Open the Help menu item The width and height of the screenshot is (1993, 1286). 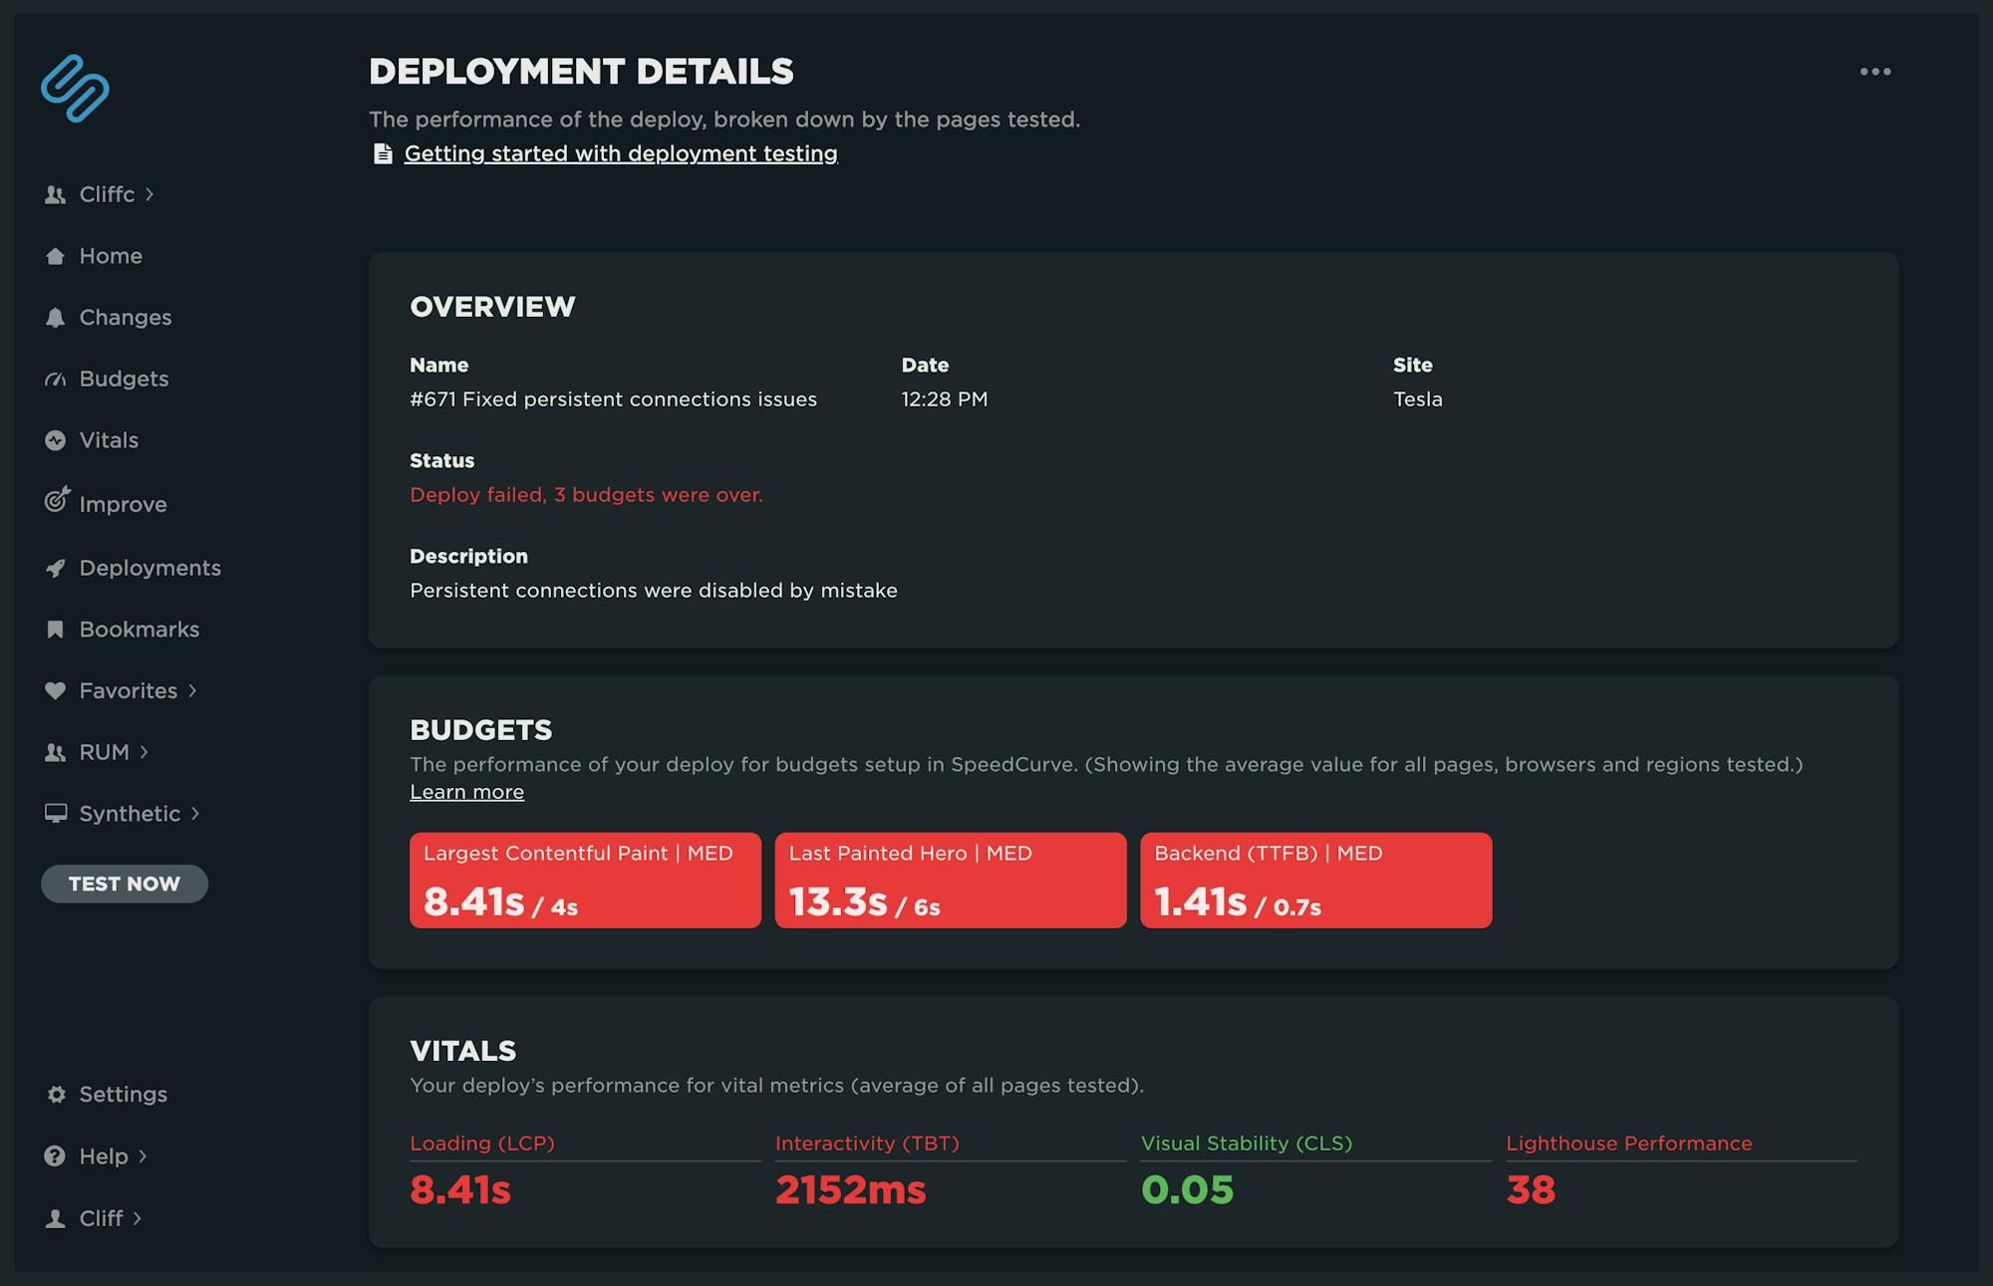coord(104,1157)
